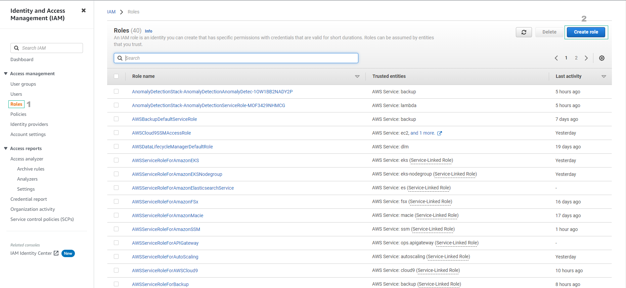Select AWSCloud9SSMAccessRole checkbox
Viewport: 626px width, 288px height.
tap(116, 133)
